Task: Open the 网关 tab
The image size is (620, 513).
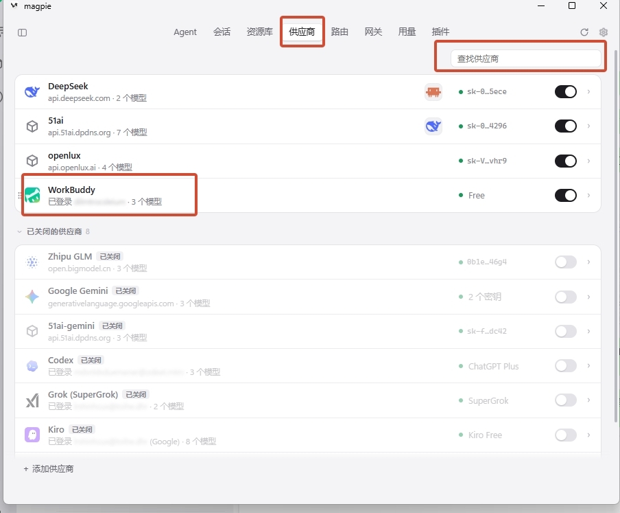Action: click(x=373, y=32)
